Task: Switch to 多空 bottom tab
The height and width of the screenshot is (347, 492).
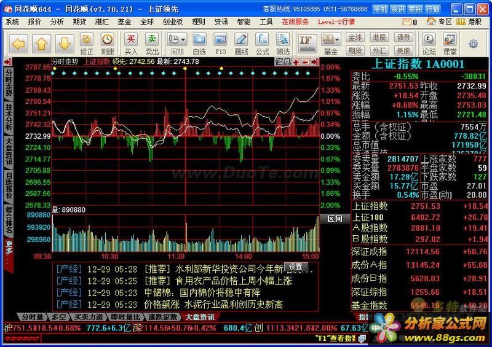Action: point(58,317)
